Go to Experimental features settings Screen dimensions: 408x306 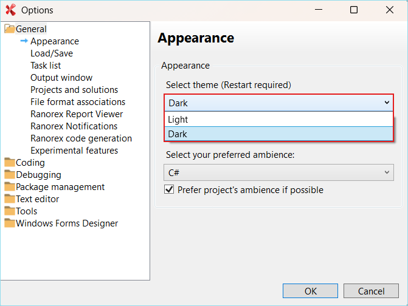tap(74, 151)
